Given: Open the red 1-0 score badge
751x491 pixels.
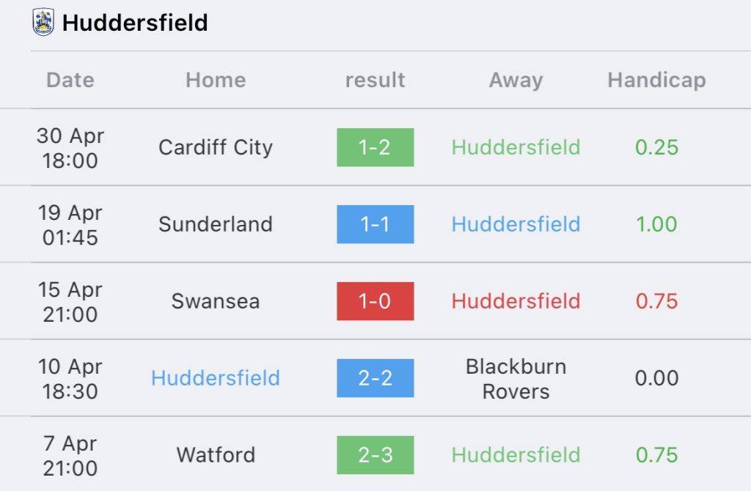Looking at the screenshot, I should [375, 301].
